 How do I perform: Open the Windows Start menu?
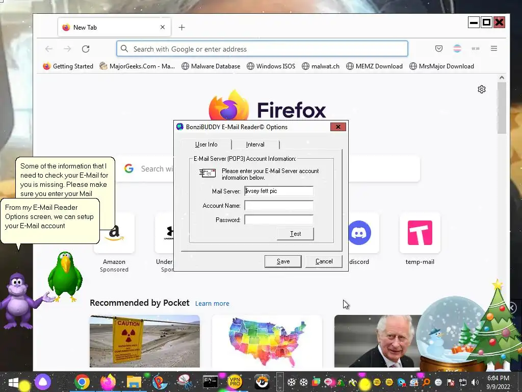tap(13, 382)
